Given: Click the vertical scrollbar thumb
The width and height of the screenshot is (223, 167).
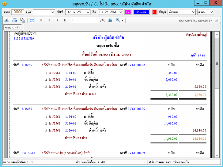Looking at the screenshot, I should [x=217, y=63].
